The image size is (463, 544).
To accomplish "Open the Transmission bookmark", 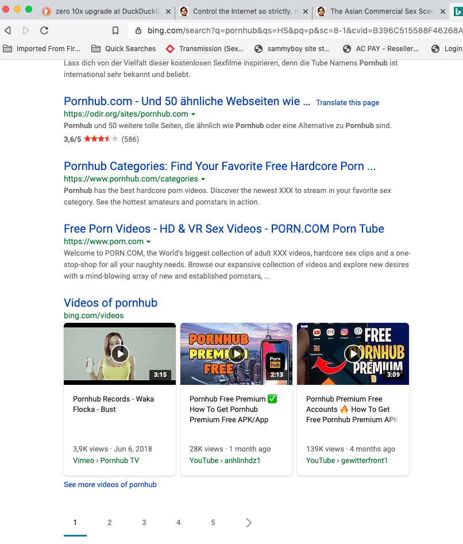I will point(205,49).
